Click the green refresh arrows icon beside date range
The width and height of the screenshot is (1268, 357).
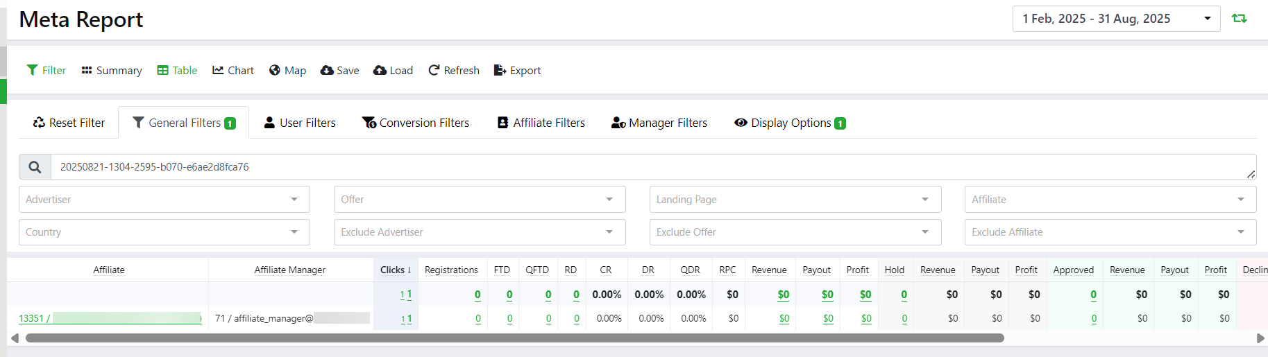pos(1239,19)
